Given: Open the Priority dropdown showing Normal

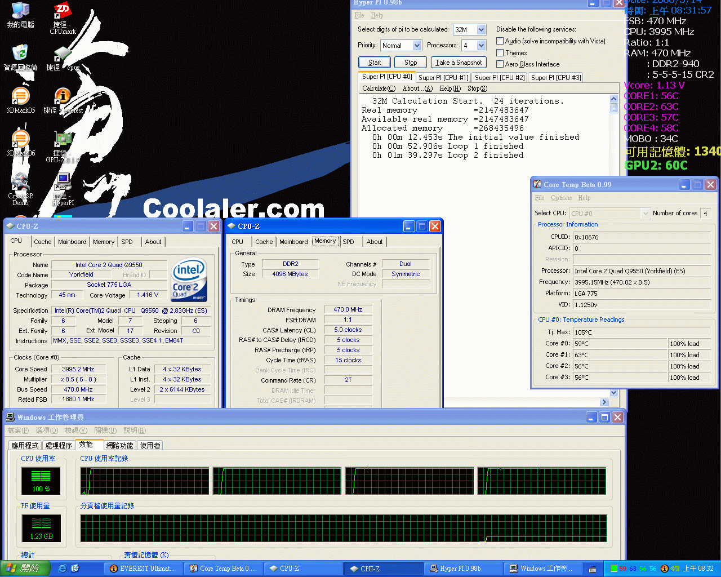Looking at the screenshot, I should point(417,45).
